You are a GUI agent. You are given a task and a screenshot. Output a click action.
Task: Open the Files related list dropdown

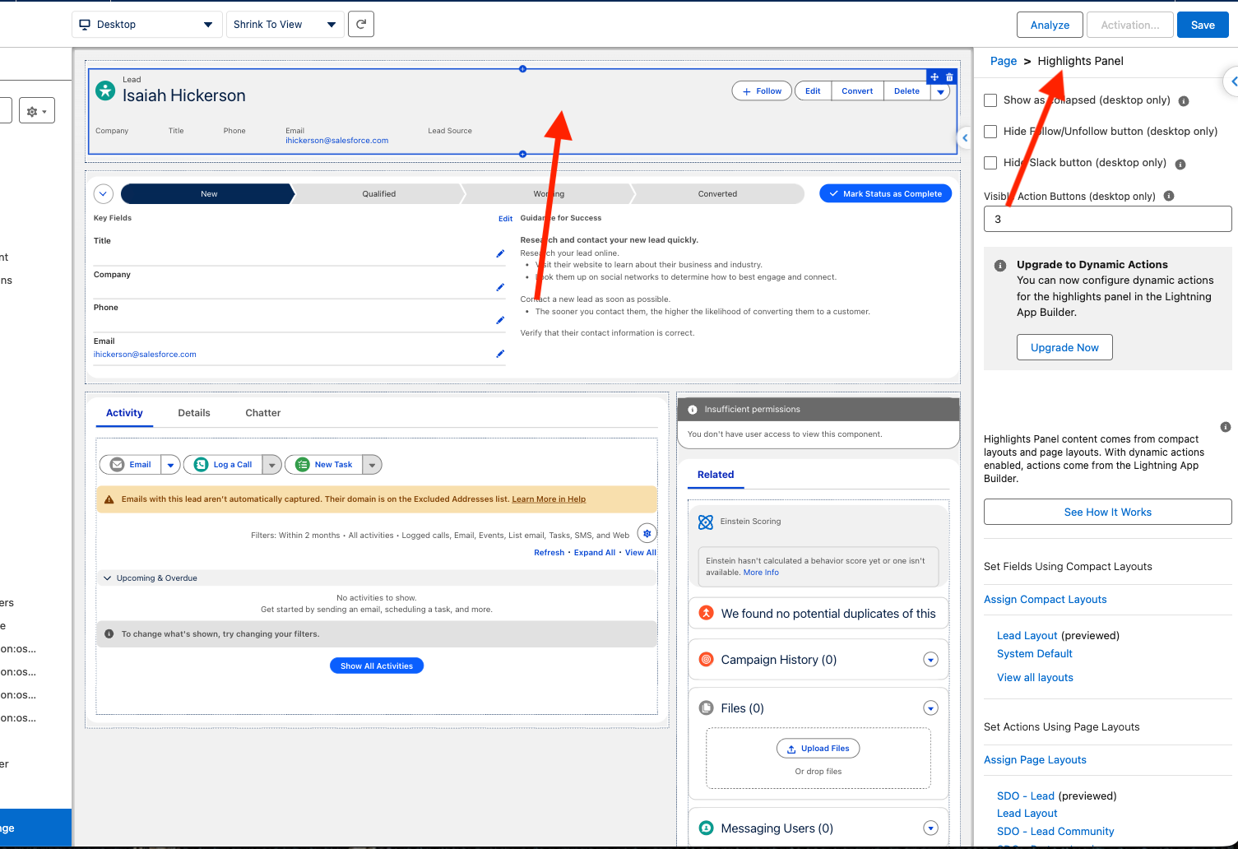[930, 708]
